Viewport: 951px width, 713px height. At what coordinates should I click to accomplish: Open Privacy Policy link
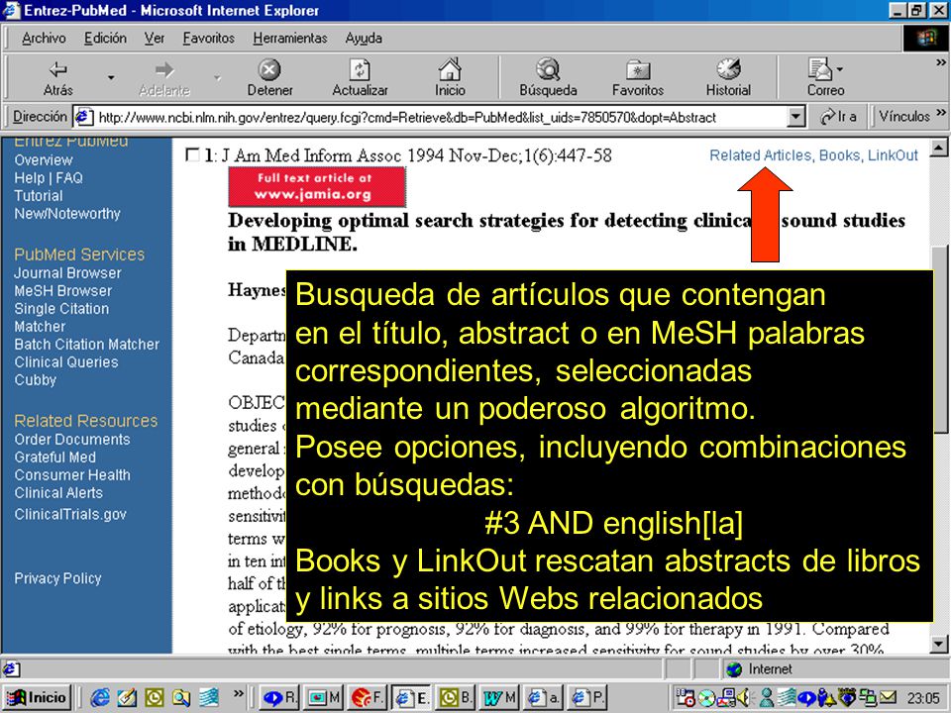[x=57, y=578]
